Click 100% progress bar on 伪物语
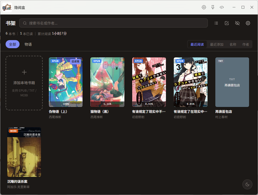The height and width of the screenshot is (195, 258). 66,104
